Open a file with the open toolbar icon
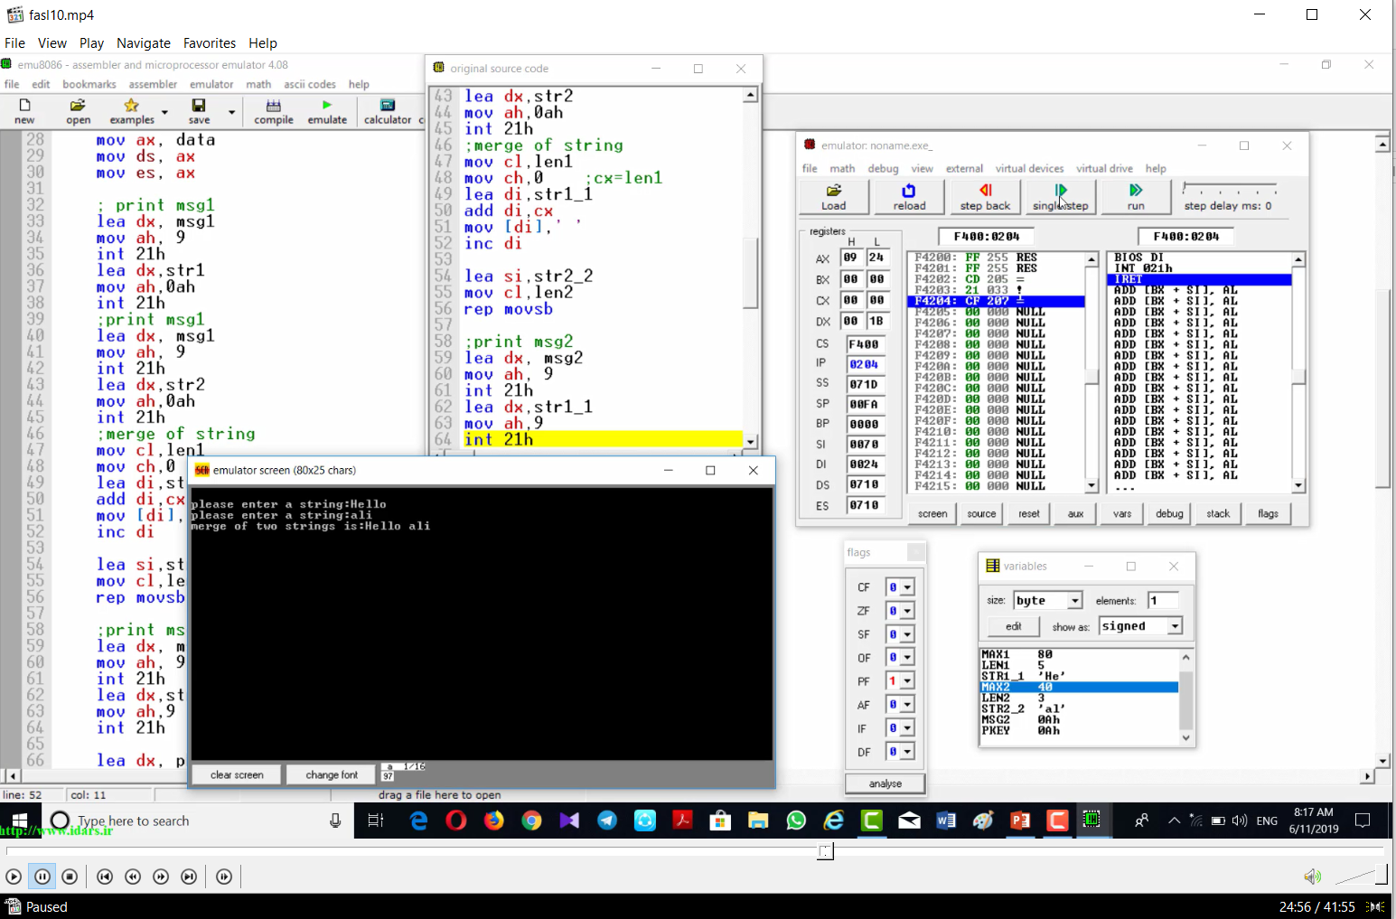 [x=78, y=111]
